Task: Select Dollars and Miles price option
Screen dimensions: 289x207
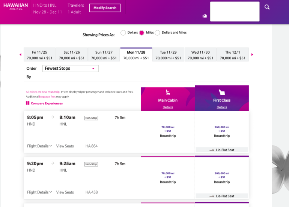Action: point(158,33)
